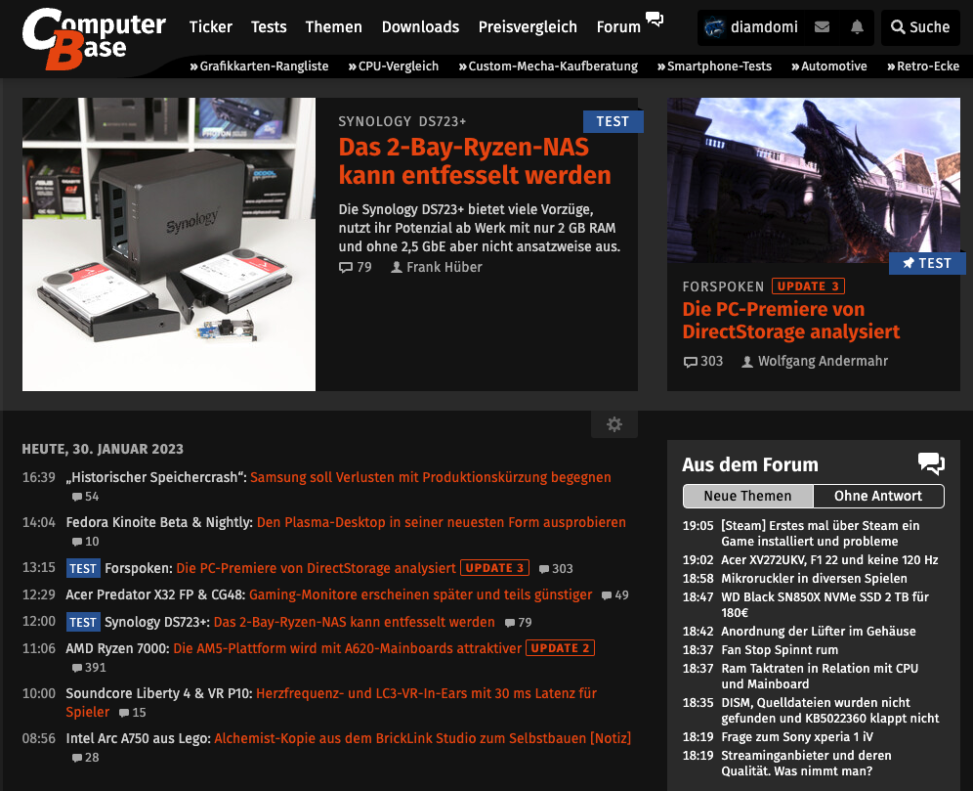Click the 391 comments icon under AMD Ryzen 7000
The height and width of the screenshot is (791, 973).
(x=89, y=668)
